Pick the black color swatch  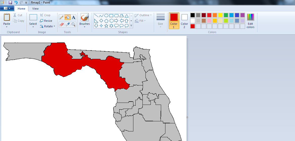pyautogui.click(x=193, y=15)
